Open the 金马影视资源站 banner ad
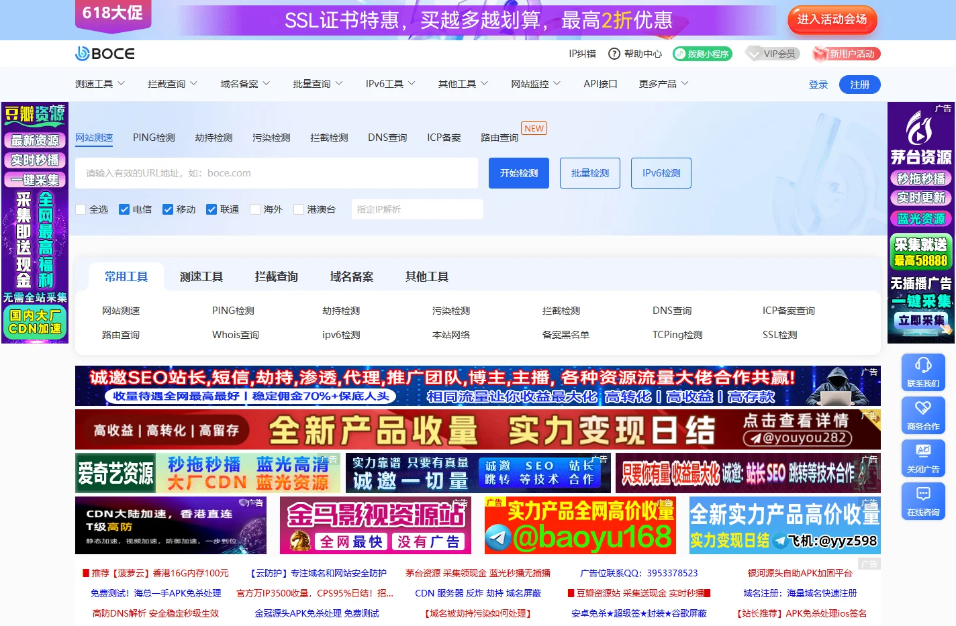 (375, 525)
